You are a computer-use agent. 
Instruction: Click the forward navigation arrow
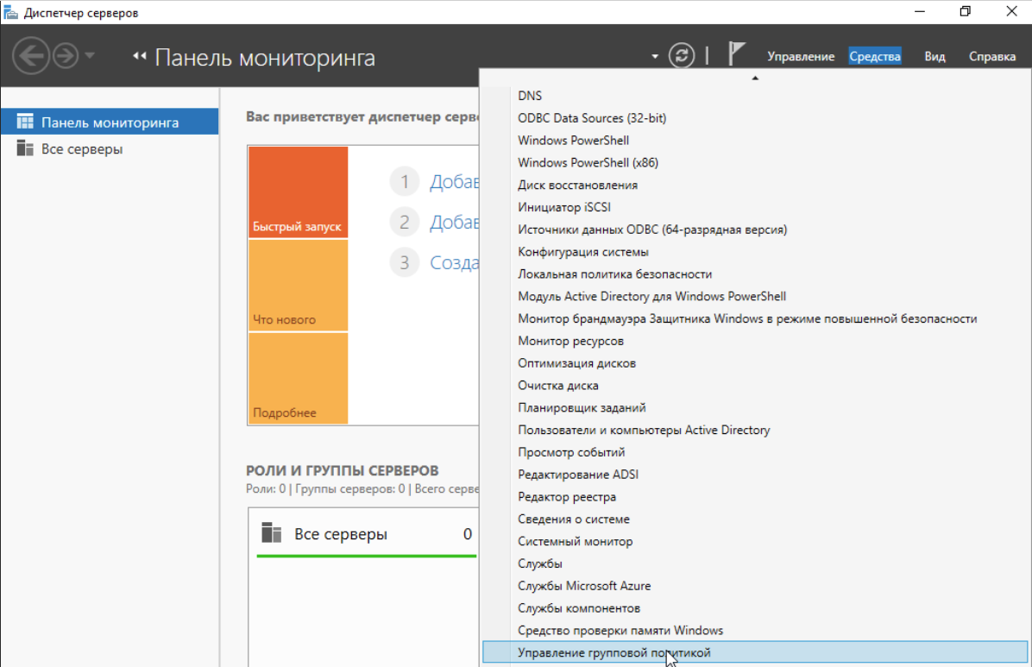tap(66, 56)
